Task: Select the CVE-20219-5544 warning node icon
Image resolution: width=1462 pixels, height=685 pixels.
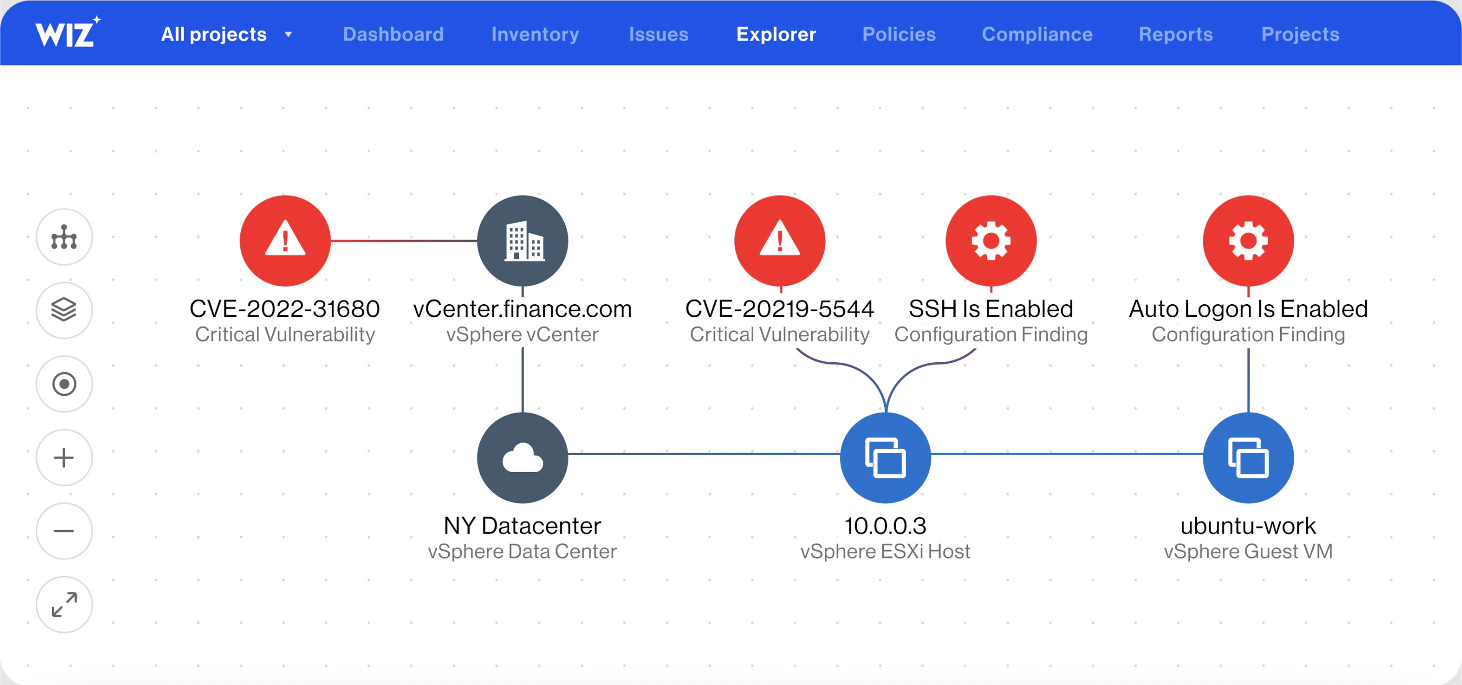Action: click(780, 241)
